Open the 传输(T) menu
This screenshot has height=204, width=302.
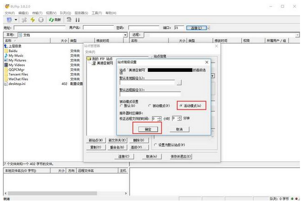(37, 13)
